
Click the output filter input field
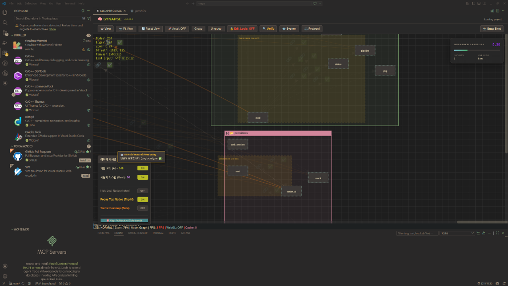pyautogui.click(x=417, y=233)
